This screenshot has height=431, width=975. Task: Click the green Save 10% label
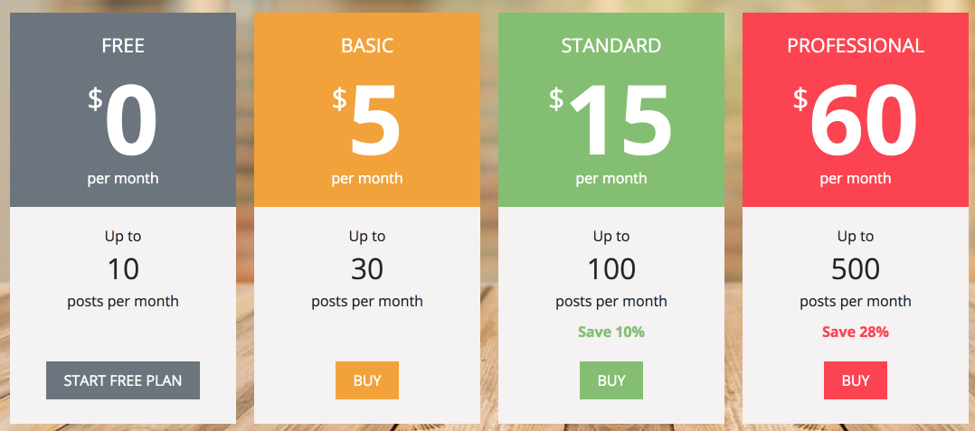coord(611,332)
